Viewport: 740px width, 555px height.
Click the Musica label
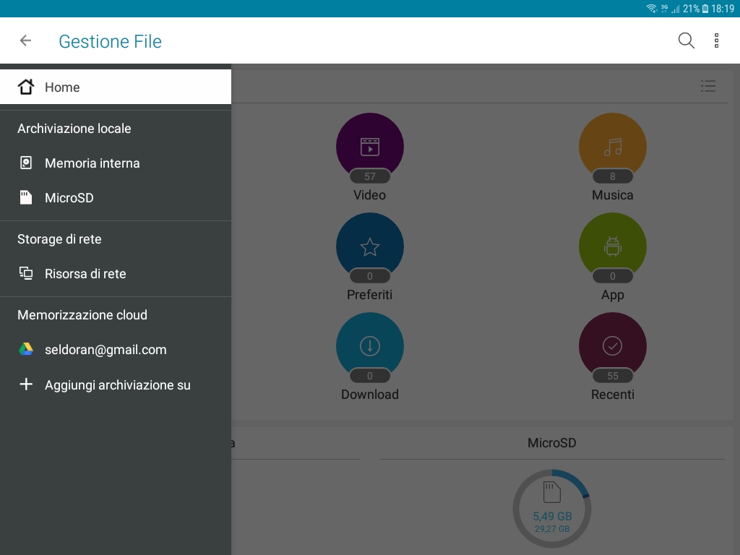coord(613,195)
